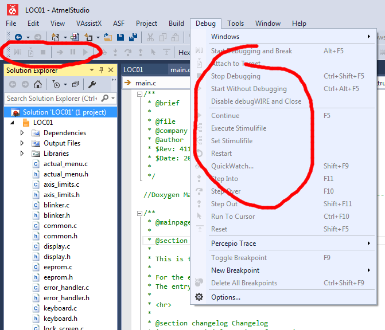Click the Continue play toolbar icon
Screen dimensions: 385x330
[85, 52]
